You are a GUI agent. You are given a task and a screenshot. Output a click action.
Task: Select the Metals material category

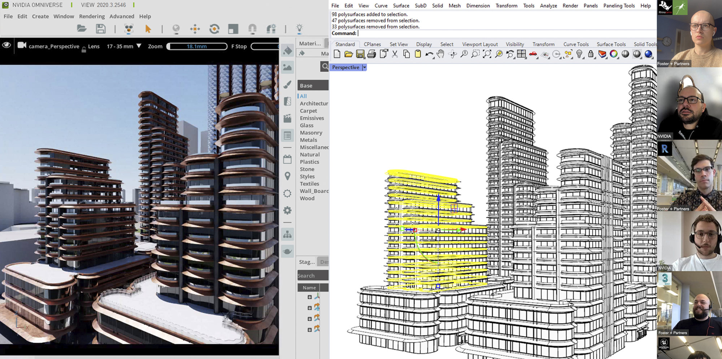click(308, 140)
